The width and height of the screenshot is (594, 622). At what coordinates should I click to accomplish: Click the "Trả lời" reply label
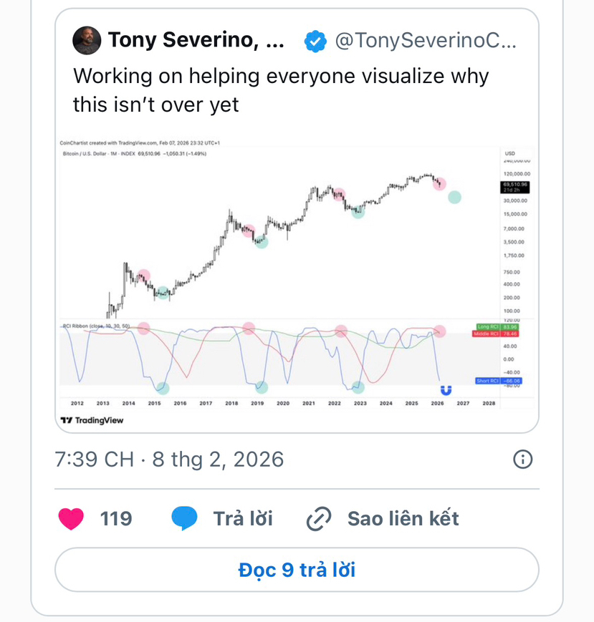242,518
